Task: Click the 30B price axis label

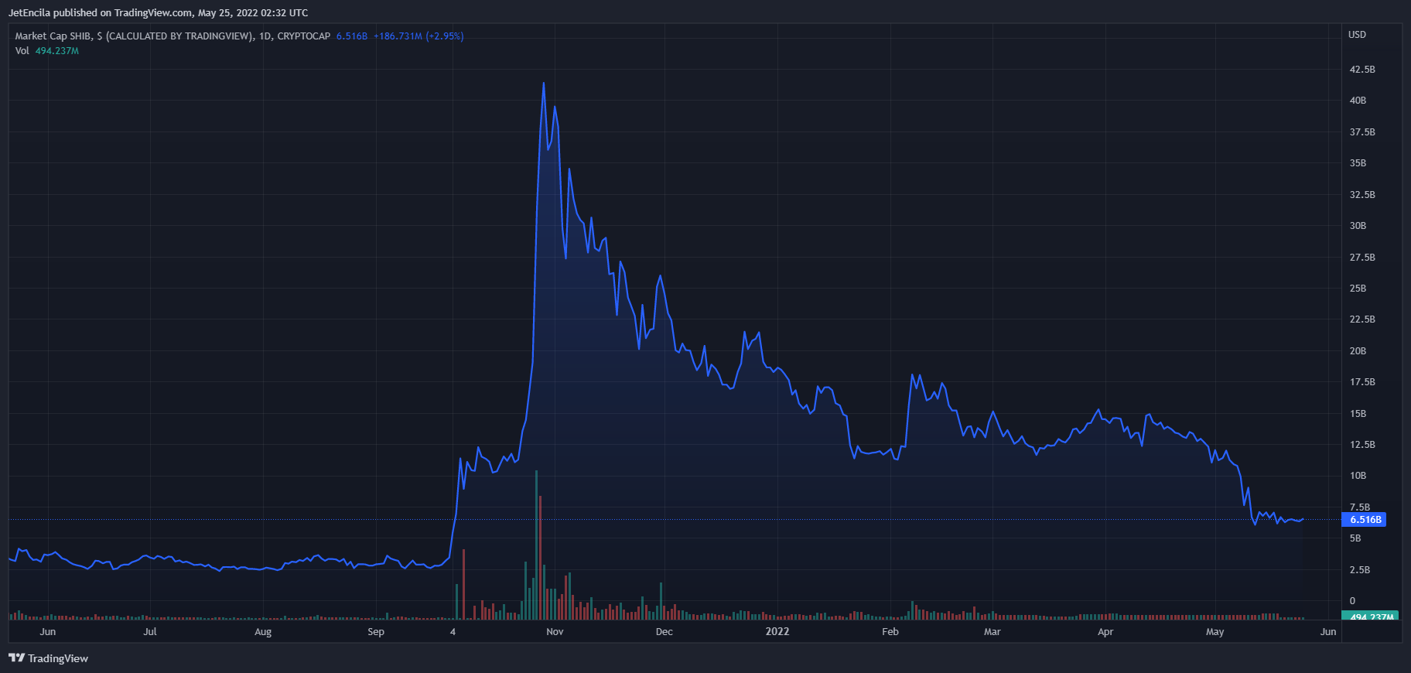Action: [1358, 226]
